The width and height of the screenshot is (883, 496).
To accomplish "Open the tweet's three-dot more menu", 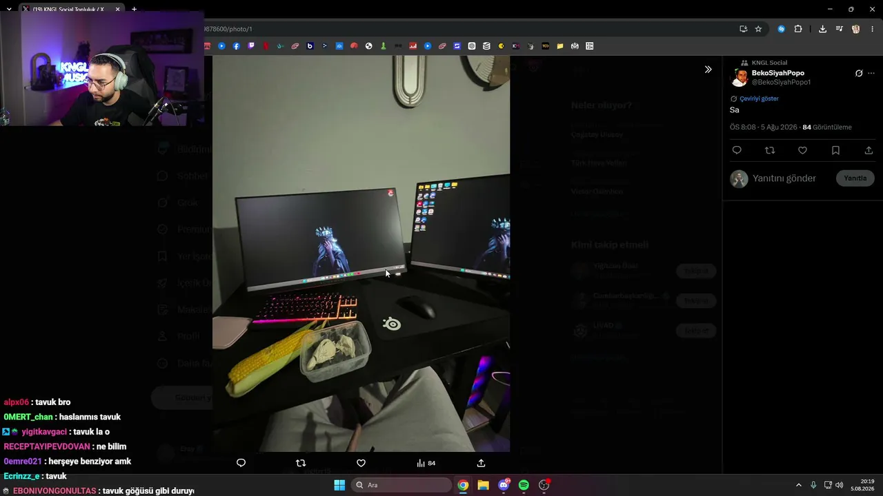I will pyautogui.click(x=871, y=73).
